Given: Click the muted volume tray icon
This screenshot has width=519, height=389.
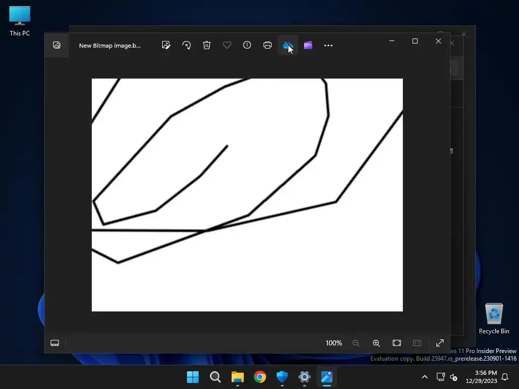Looking at the screenshot, I should coord(454,377).
